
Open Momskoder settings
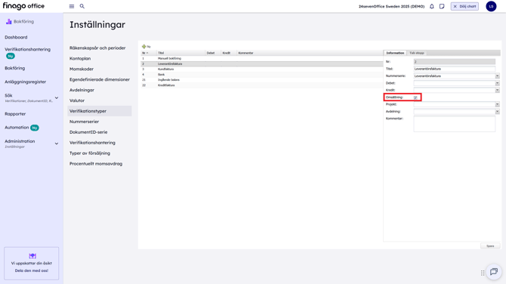click(x=82, y=69)
